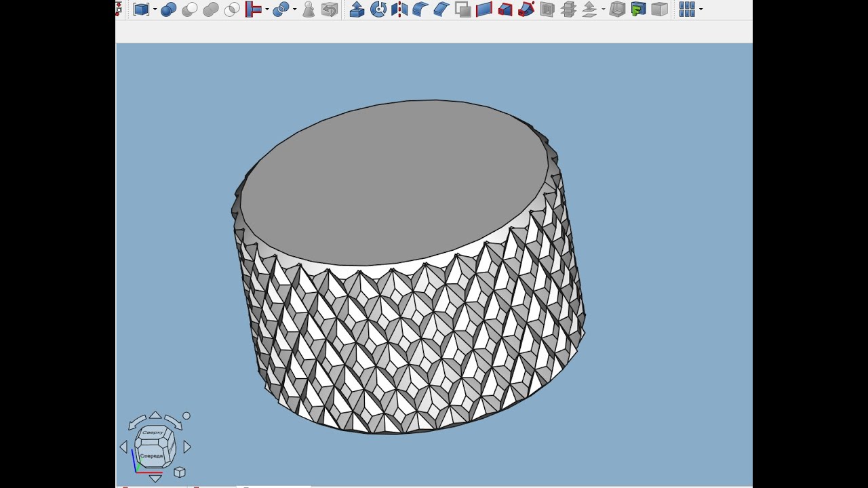The width and height of the screenshot is (868, 488).
Task: Open the compound tools dropdown arrow
Action: [155, 9]
